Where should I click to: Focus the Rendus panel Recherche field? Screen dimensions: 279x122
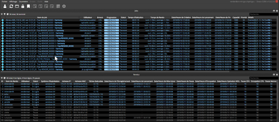coord(264,78)
